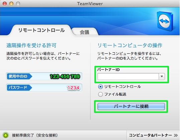Switch to the 会議 tab
The image size is (180, 140).
[x=84, y=32]
